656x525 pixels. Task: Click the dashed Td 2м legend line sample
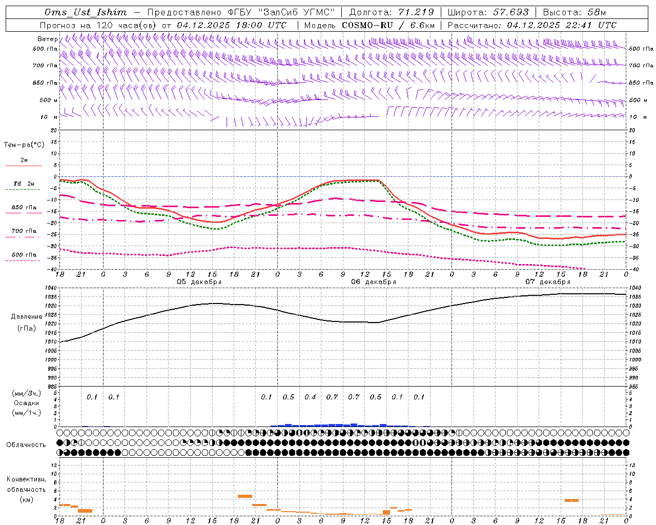pyautogui.click(x=24, y=190)
